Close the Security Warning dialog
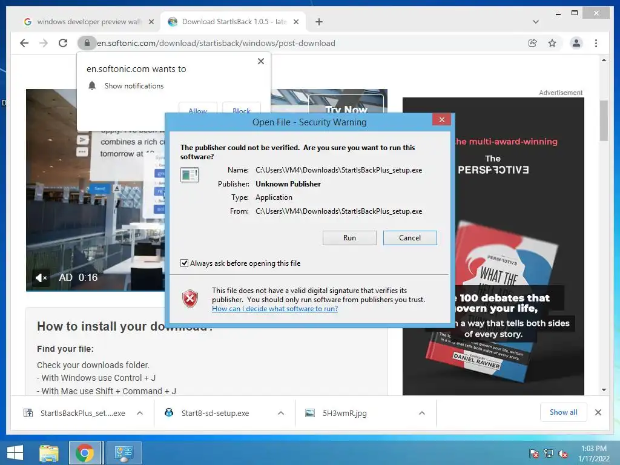The width and height of the screenshot is (620, 465). click(441, 119)
